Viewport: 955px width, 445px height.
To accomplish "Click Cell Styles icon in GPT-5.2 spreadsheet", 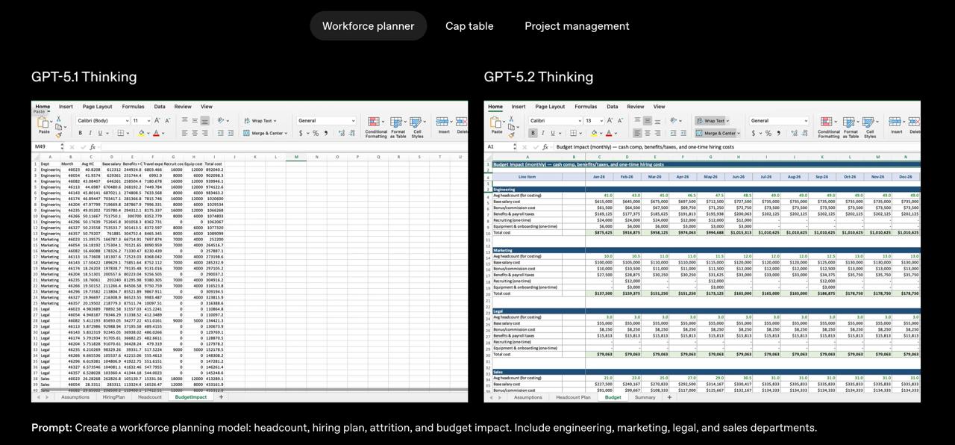I will [870, 122].
